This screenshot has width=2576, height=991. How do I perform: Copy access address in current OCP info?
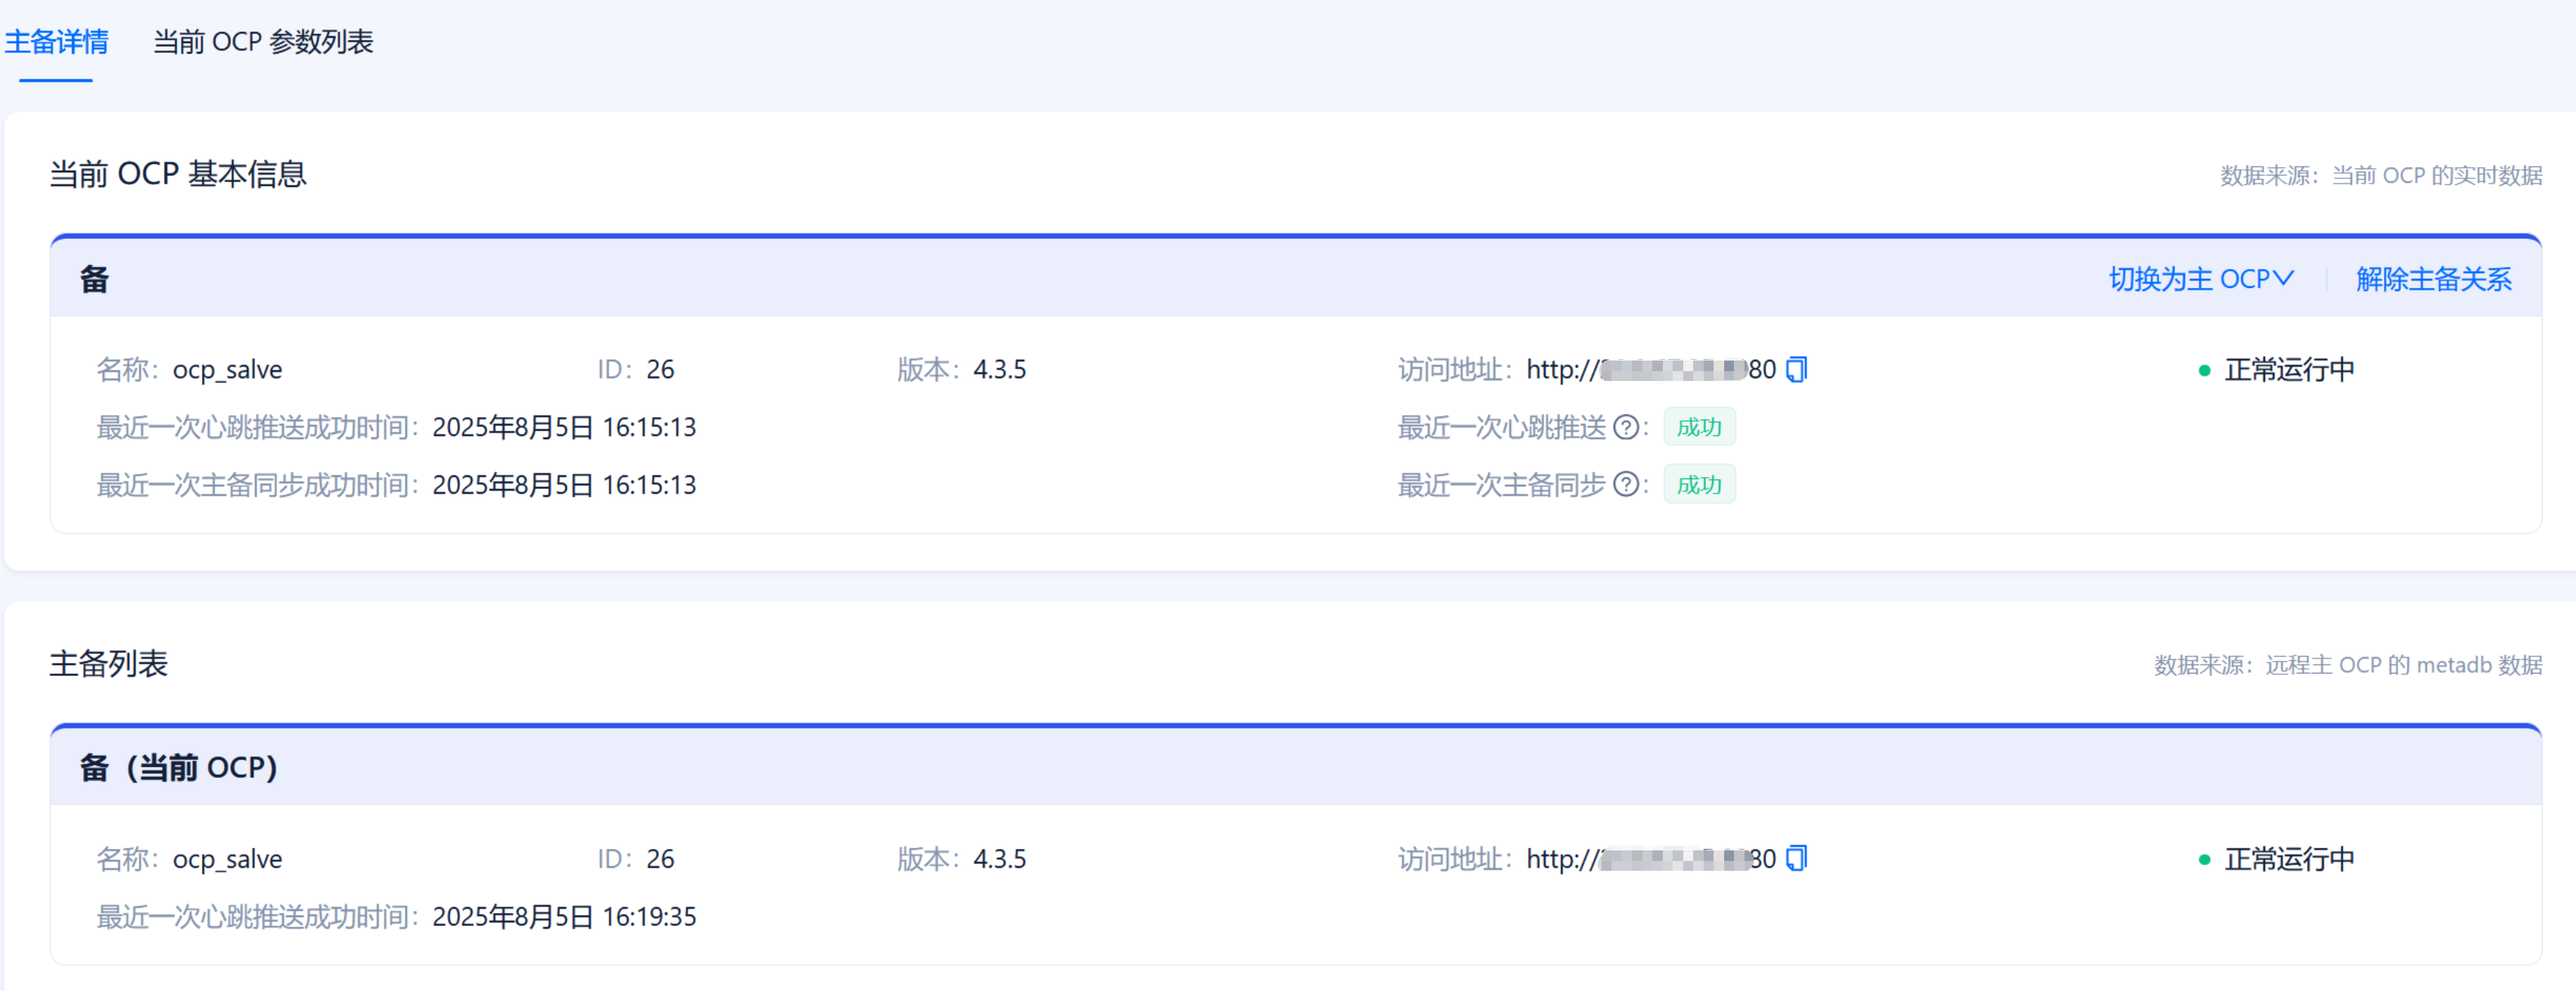coord(1797,370)
